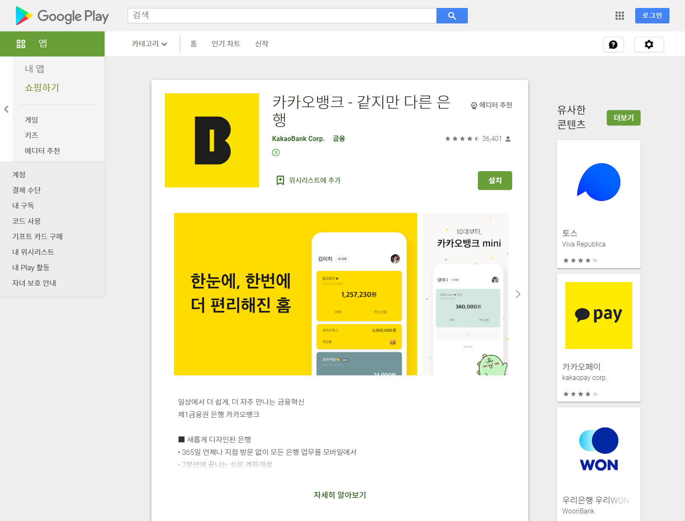Open the 금융 category link
Screen dimensions: 685x521
tap(339, 139)
